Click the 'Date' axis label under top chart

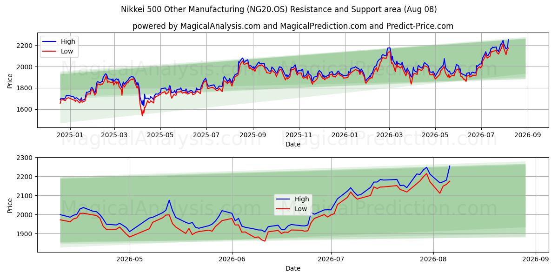click(293, 144)
